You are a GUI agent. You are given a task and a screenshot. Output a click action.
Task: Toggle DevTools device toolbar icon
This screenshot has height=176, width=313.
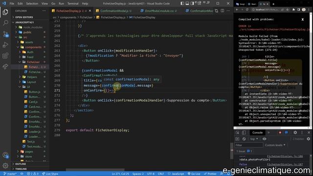point(244,132)
